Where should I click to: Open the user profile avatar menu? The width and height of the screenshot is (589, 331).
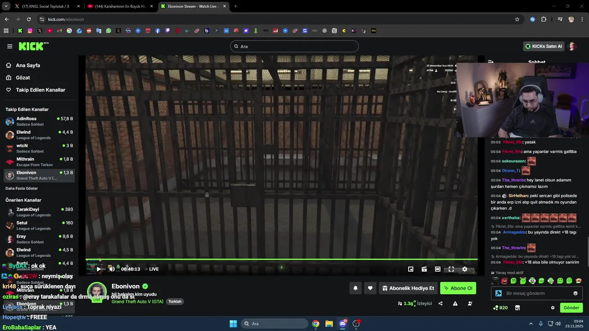coord(572,46)
